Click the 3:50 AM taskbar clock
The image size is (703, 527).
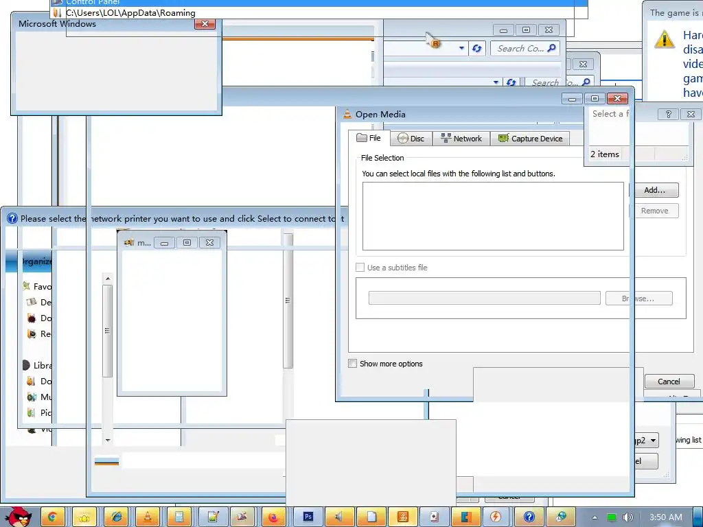(665, 517)
